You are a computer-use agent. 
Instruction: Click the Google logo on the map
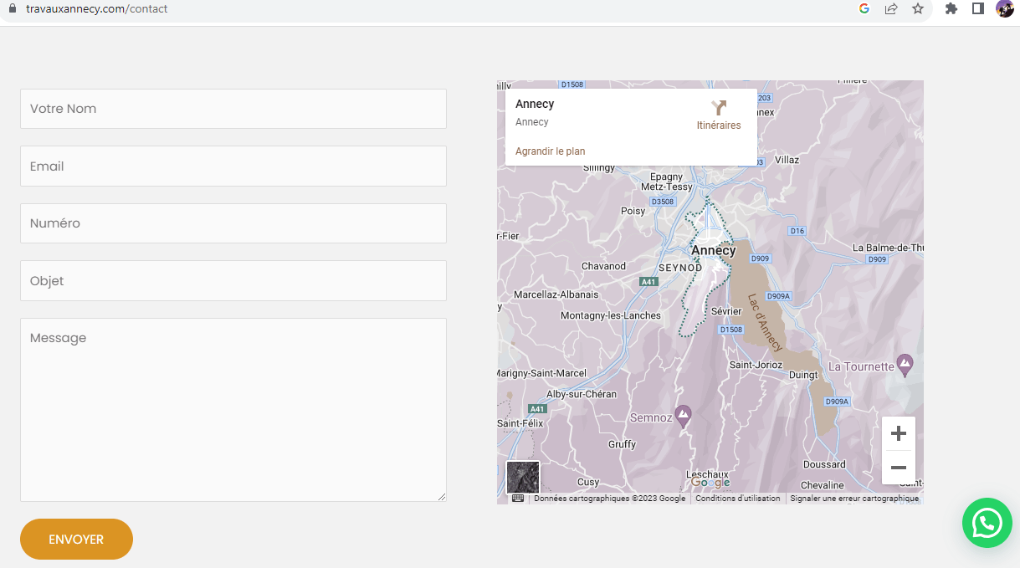pyautogui.click(x=710, y=483)
